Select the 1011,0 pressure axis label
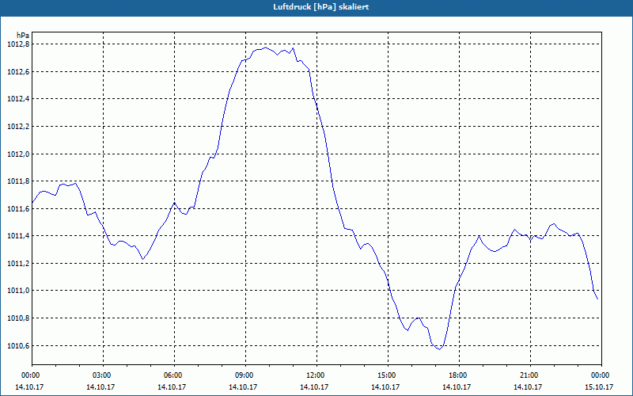633x396 pixels. [x=18, y=291]
